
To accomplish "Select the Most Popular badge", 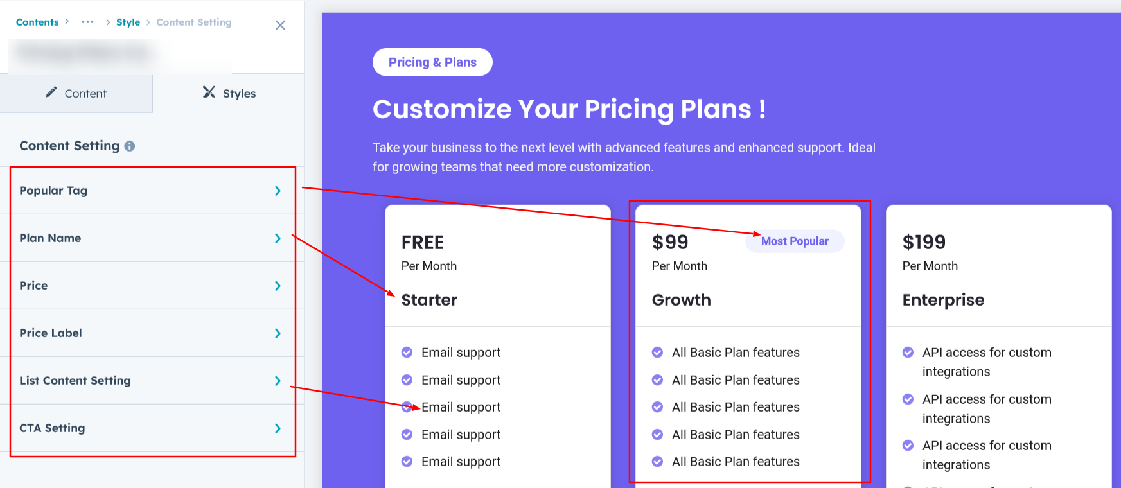I will (795, 241).
